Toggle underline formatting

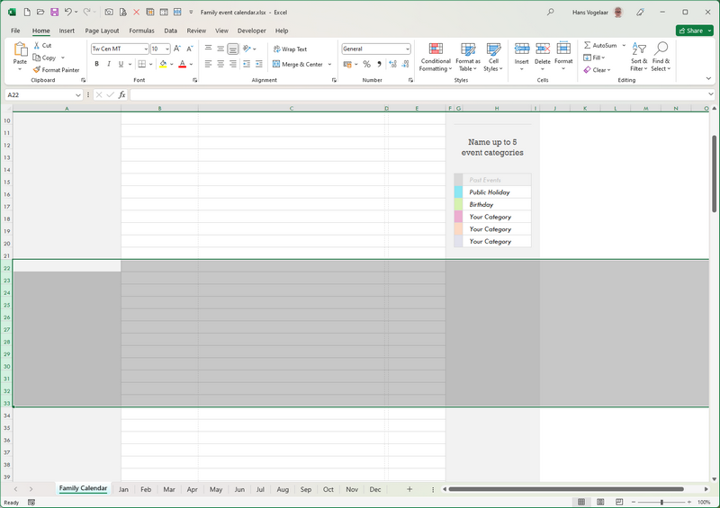click(x=121, y=64)
